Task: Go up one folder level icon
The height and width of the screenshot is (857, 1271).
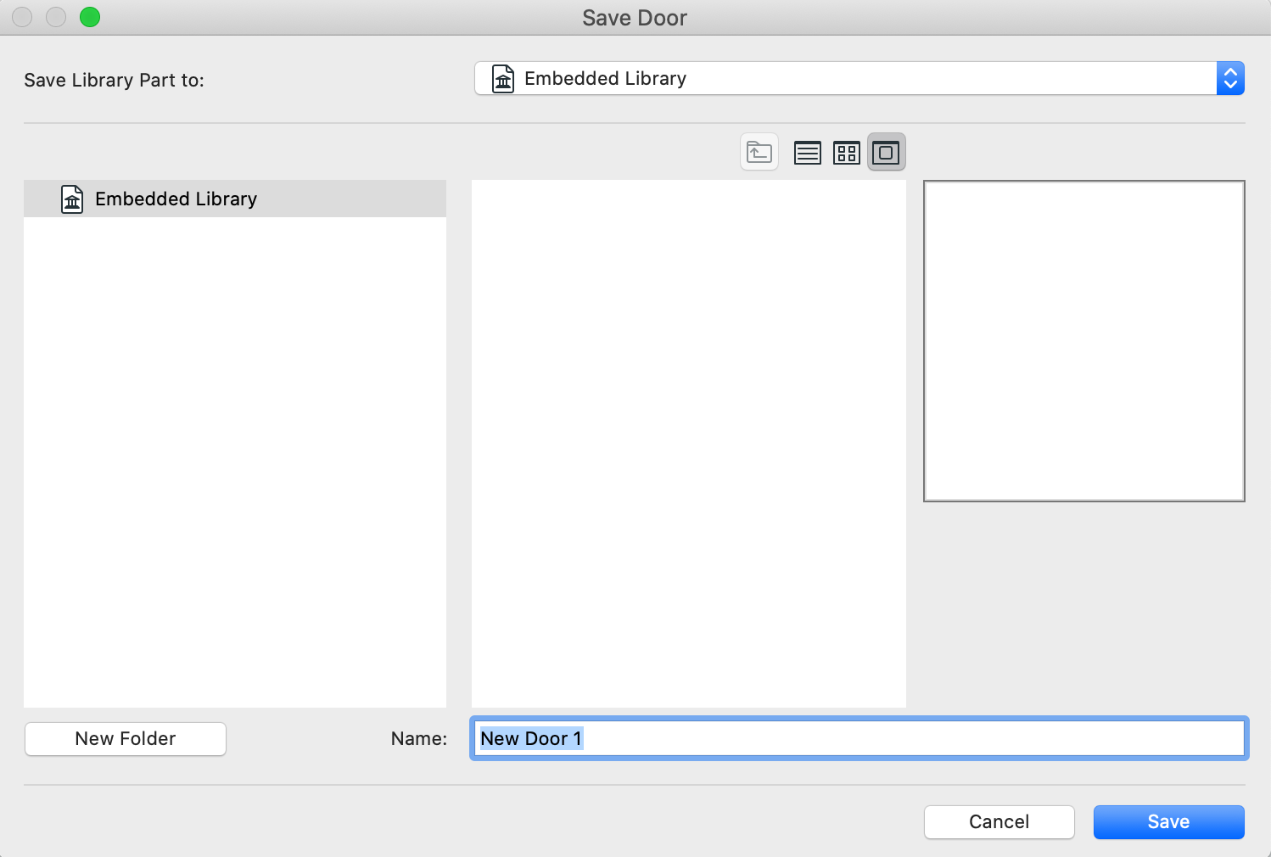Action: [759, 153]
